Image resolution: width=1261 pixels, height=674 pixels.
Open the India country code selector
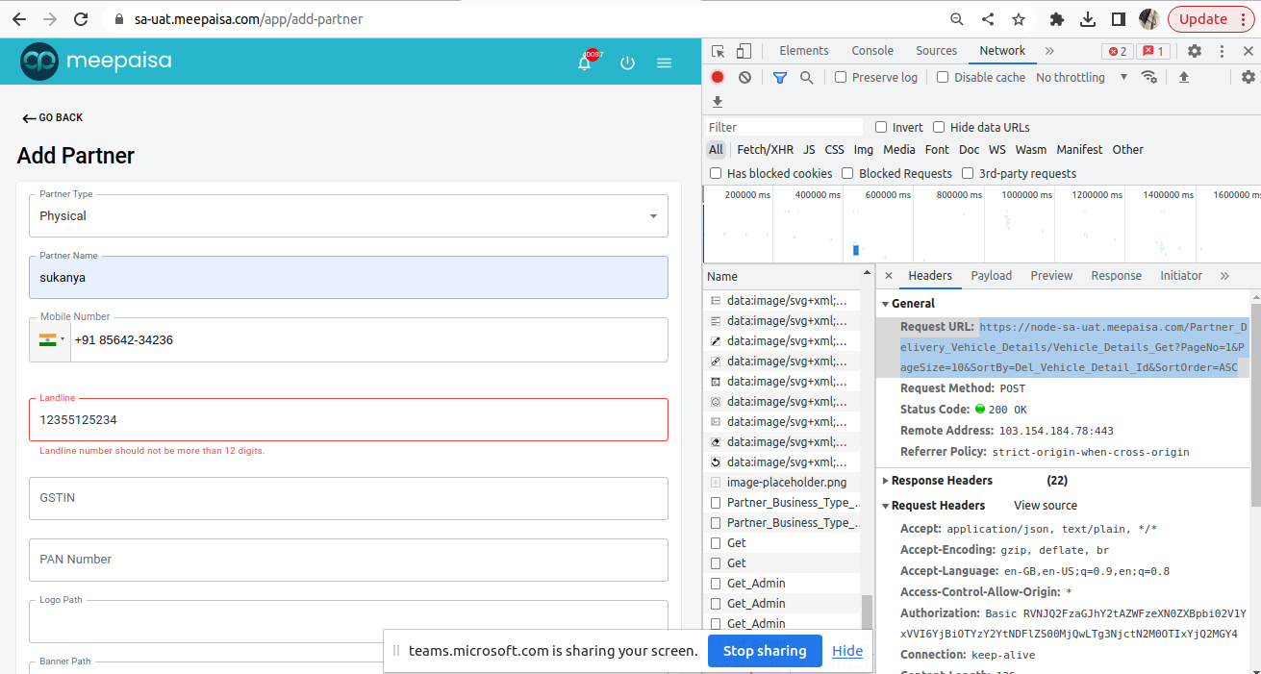tap(50, 339)
